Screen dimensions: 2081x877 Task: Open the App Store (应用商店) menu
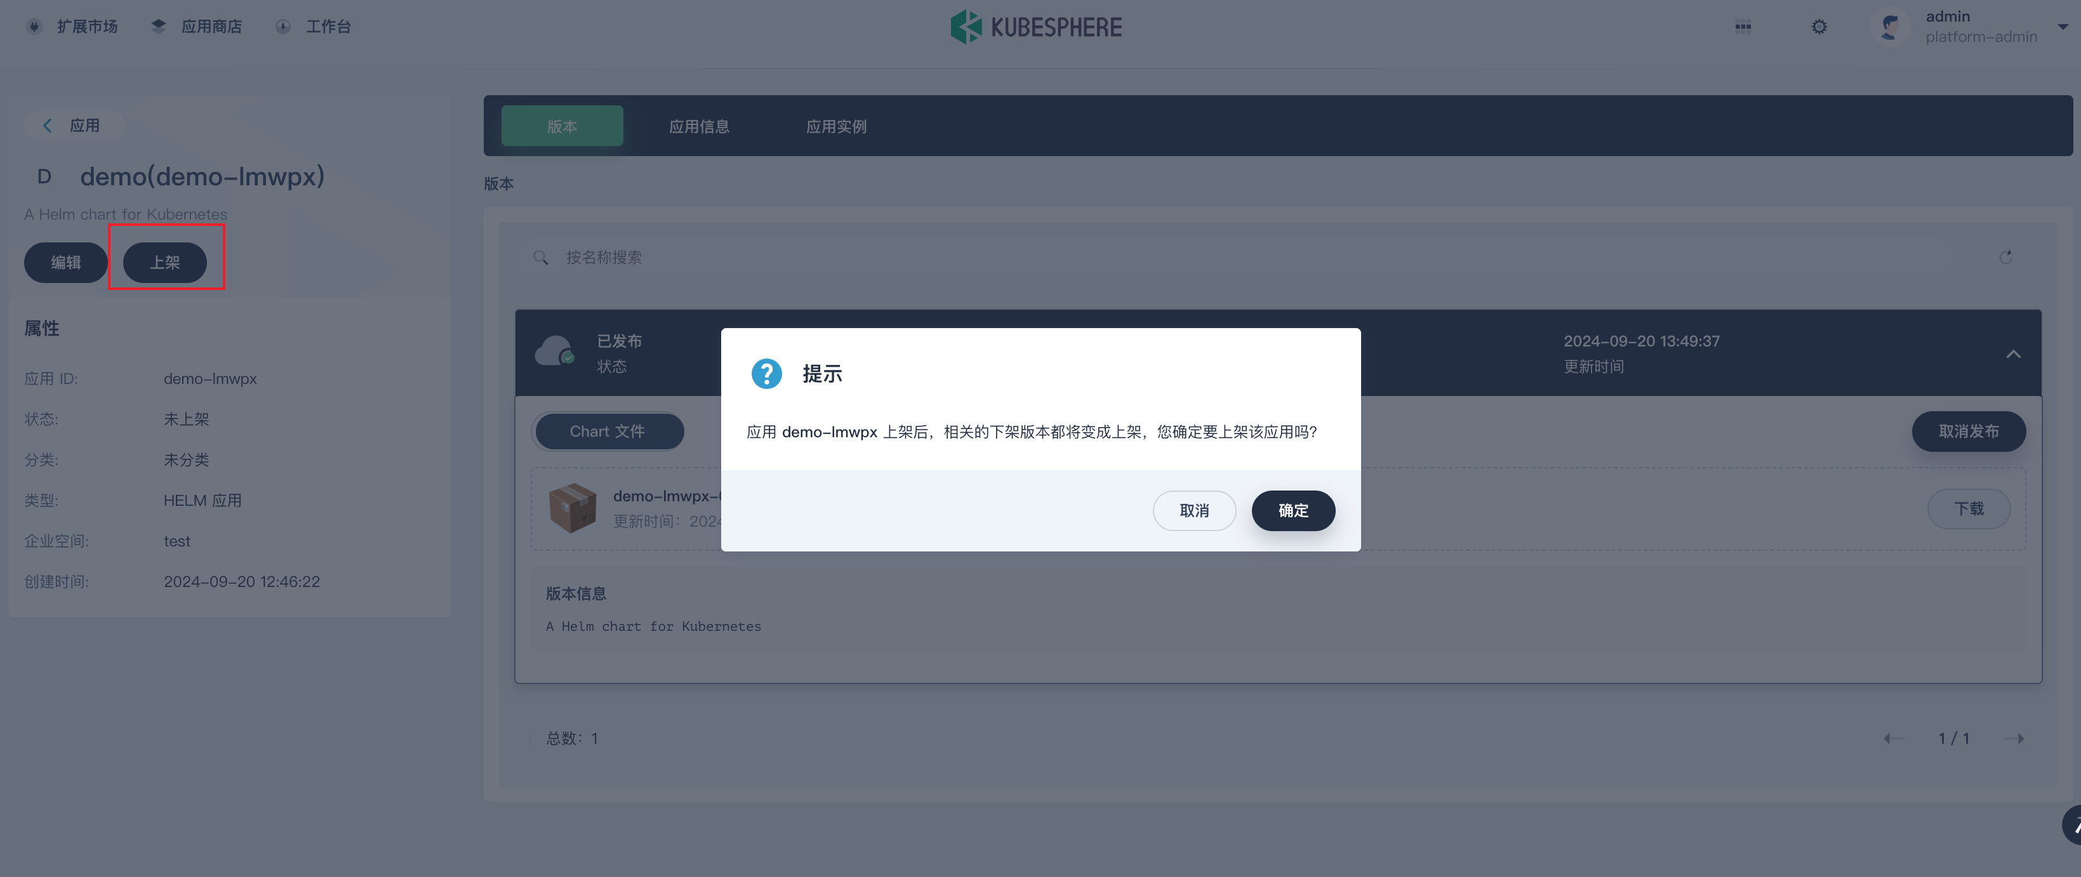pos(196,27)
